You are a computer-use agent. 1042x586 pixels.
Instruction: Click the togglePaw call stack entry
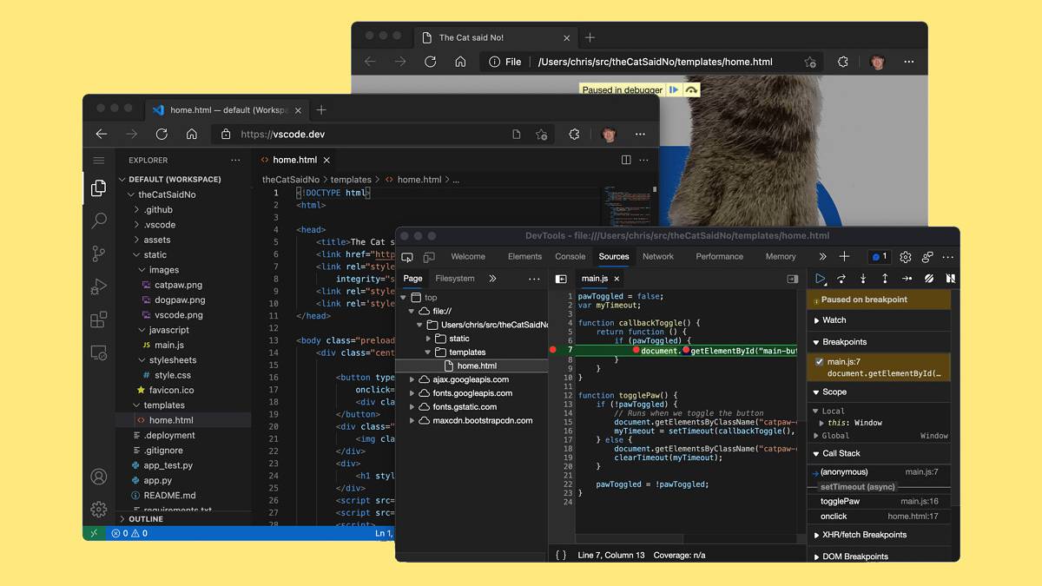coord(840,501)
